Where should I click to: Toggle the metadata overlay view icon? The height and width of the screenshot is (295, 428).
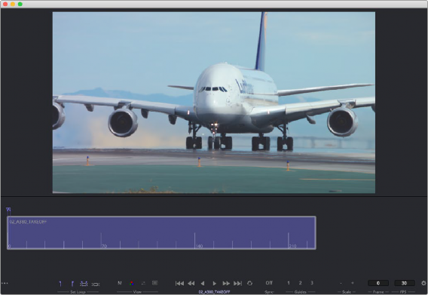(x=154, y=283)
